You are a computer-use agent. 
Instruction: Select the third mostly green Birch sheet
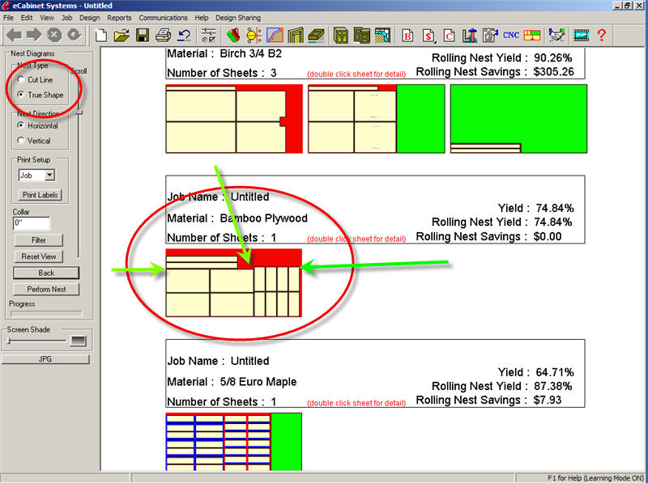(518, 119)
